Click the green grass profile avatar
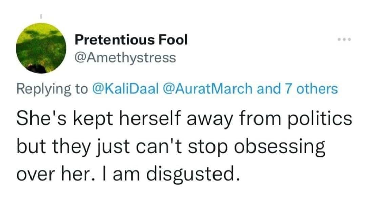This screenshot has width=366, height=198. coord(41,48)
